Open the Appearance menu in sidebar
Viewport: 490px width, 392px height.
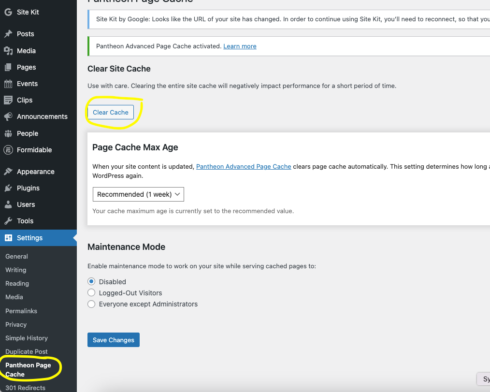[35, 172]
